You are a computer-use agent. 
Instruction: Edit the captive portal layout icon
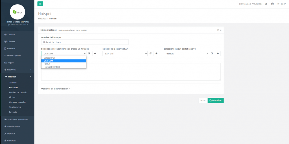pos(212,54)
